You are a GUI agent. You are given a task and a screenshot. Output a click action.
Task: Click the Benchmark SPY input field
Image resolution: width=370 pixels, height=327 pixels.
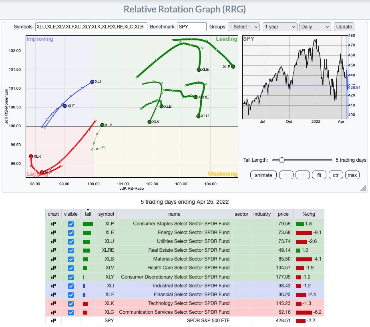click(x=192, y=27)
